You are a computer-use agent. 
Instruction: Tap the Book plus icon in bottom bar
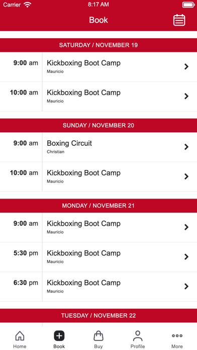click(x=59, y=336)
